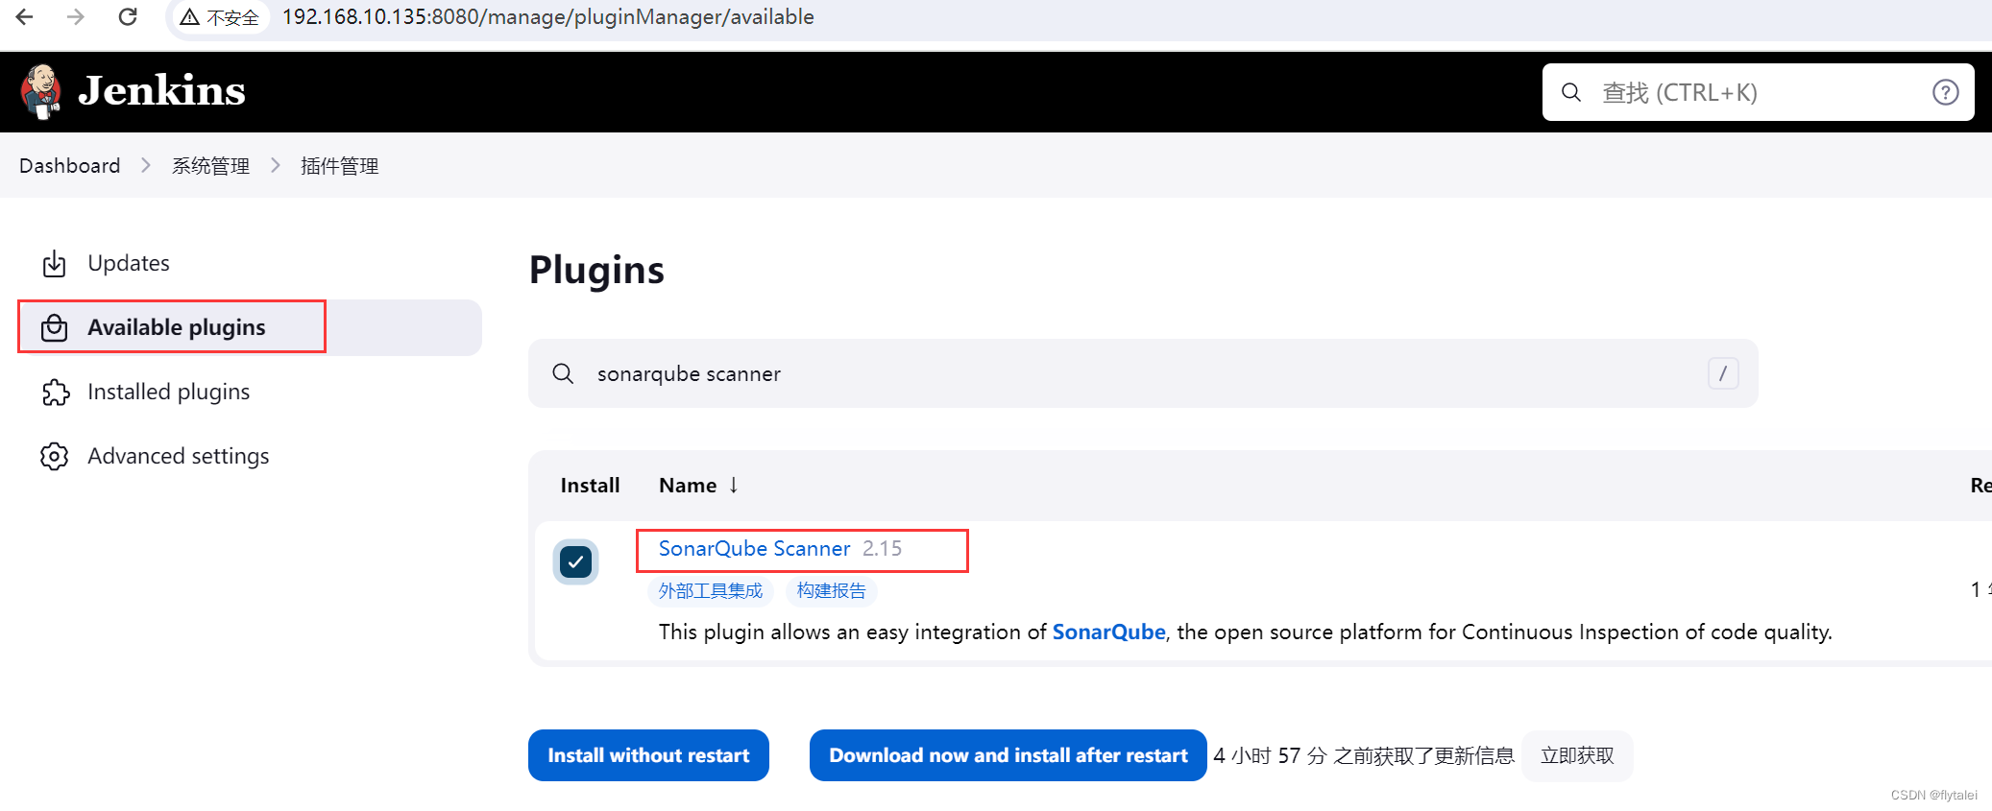Open search help question mark icon
This screenshot has width=1992, height=811.
(x=1945, y=92)
